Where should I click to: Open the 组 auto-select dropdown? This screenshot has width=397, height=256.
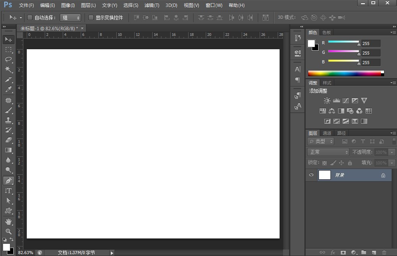pyautogui.click(x=71, y=18)
